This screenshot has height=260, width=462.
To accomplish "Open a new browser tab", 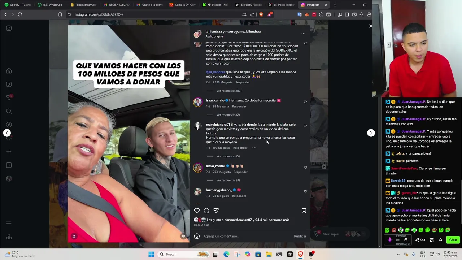I will point(335,5).
